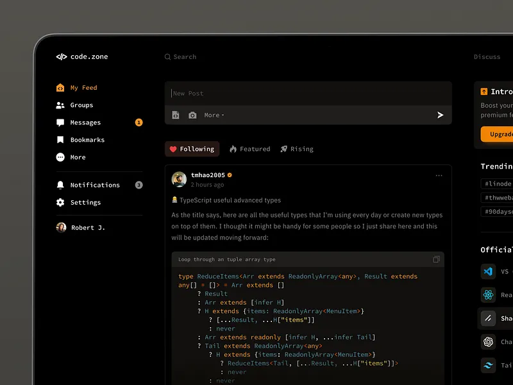Switch to the Featured tab
The image size is (513, 385).
(249, 149)
